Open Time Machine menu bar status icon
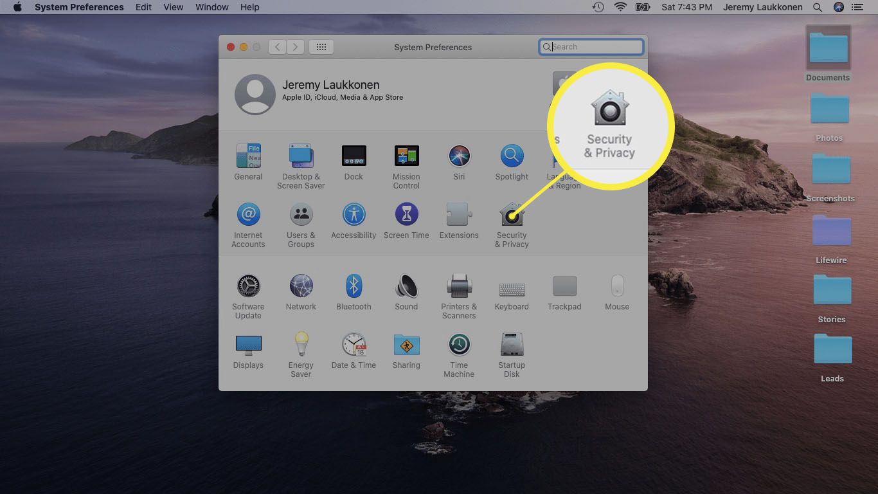 (x=598, y=7)
